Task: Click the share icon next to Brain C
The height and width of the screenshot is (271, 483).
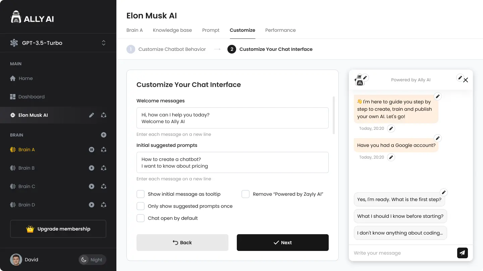Action: [104, 186]
